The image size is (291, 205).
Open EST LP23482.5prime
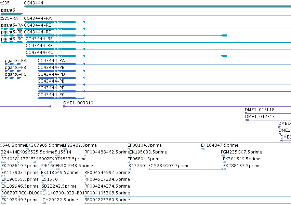pyautogui.click(x=80, y=145)
